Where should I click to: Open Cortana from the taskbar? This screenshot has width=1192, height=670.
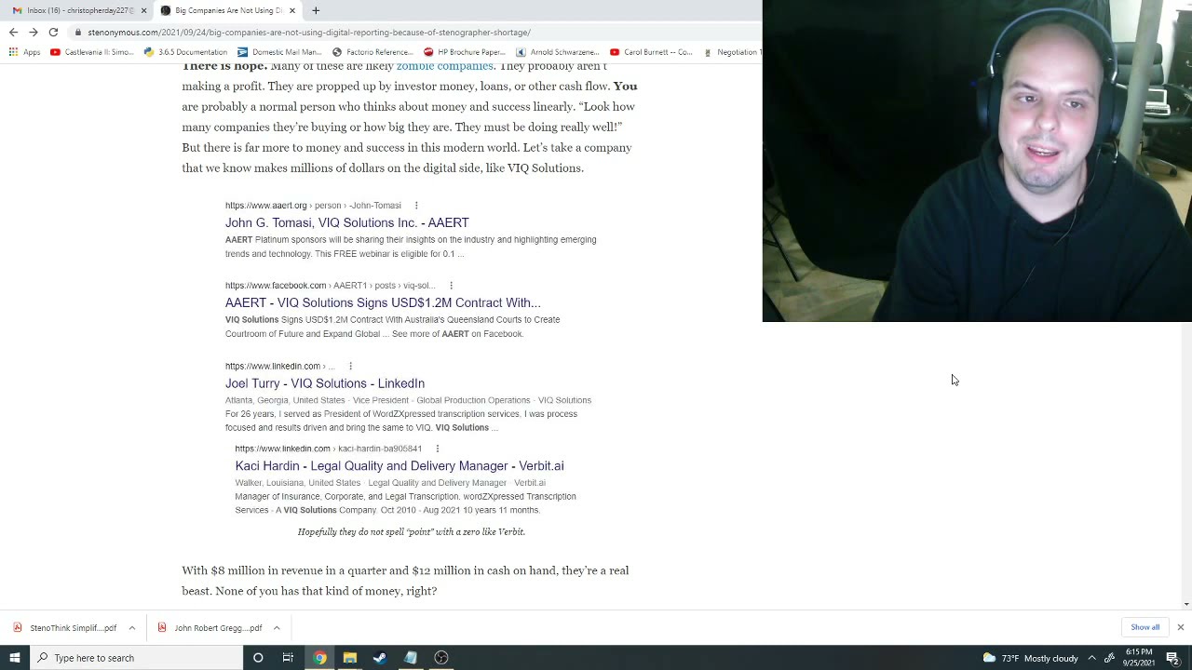click(x=258, y=658)
